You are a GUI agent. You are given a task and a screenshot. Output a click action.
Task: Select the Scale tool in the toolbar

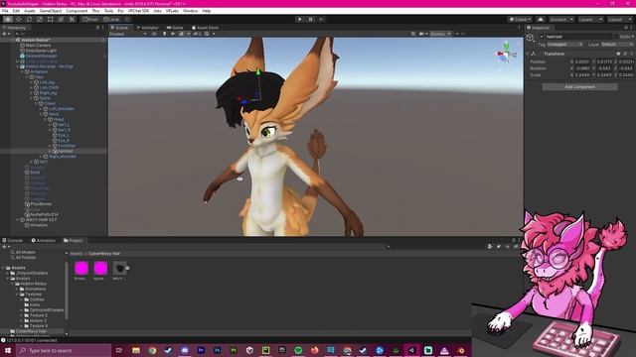pos(40,19)
